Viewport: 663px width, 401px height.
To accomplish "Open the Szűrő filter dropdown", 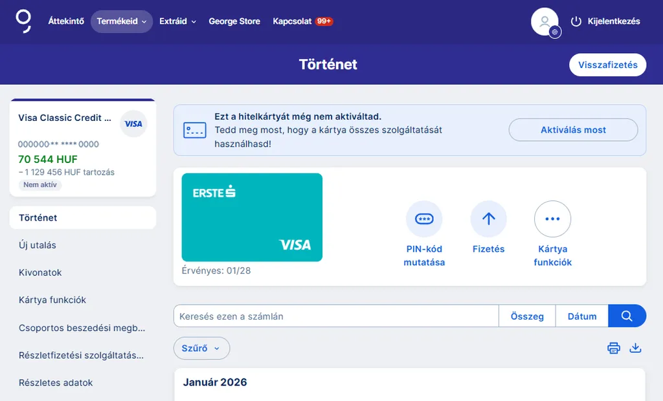I will point(201,348).
